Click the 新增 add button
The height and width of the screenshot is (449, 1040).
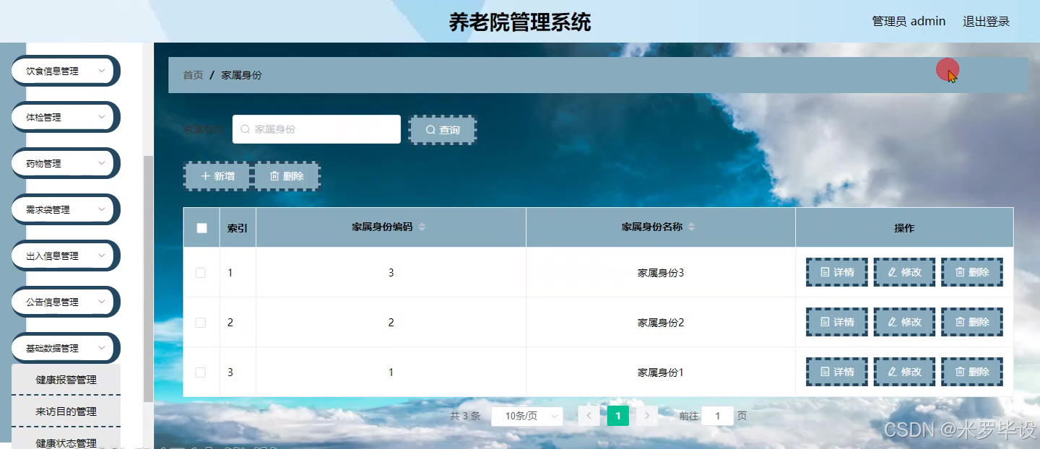point(217,176)
